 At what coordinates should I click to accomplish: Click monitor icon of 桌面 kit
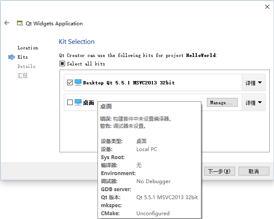tap(78, 103)
